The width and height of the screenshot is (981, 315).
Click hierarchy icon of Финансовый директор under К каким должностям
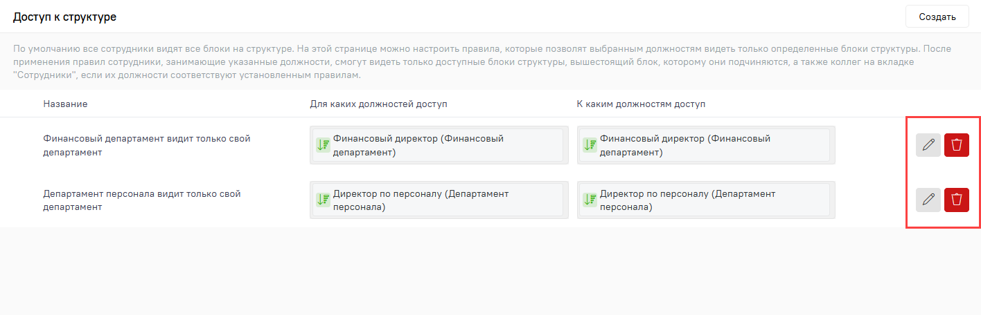[x=590, y=145]
